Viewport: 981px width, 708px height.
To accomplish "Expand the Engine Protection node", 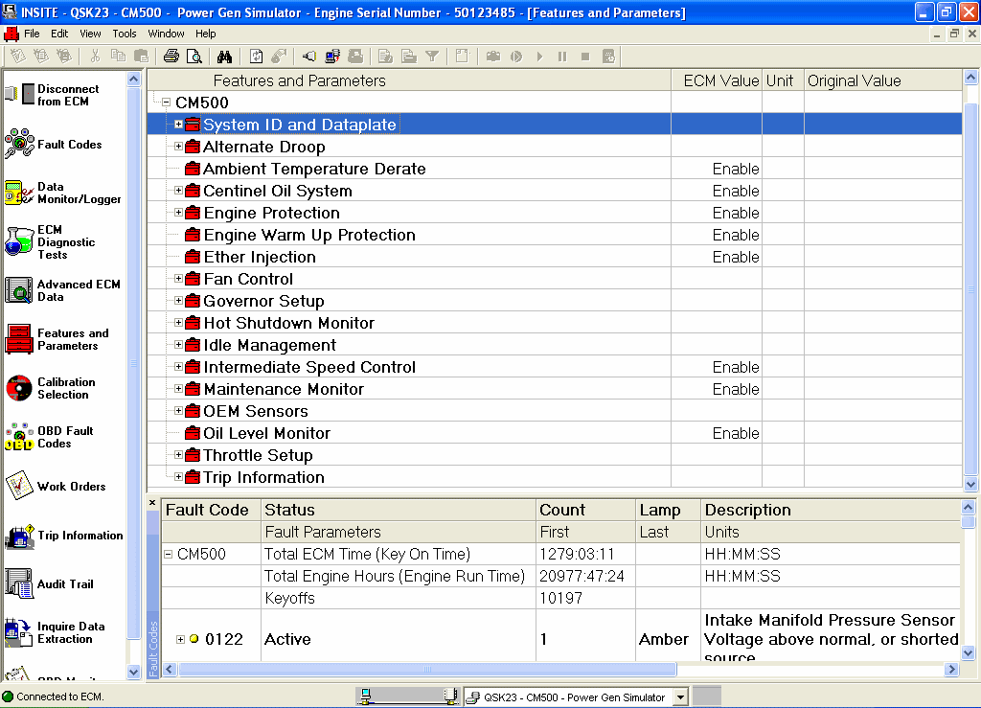I will tap(178, 213).
